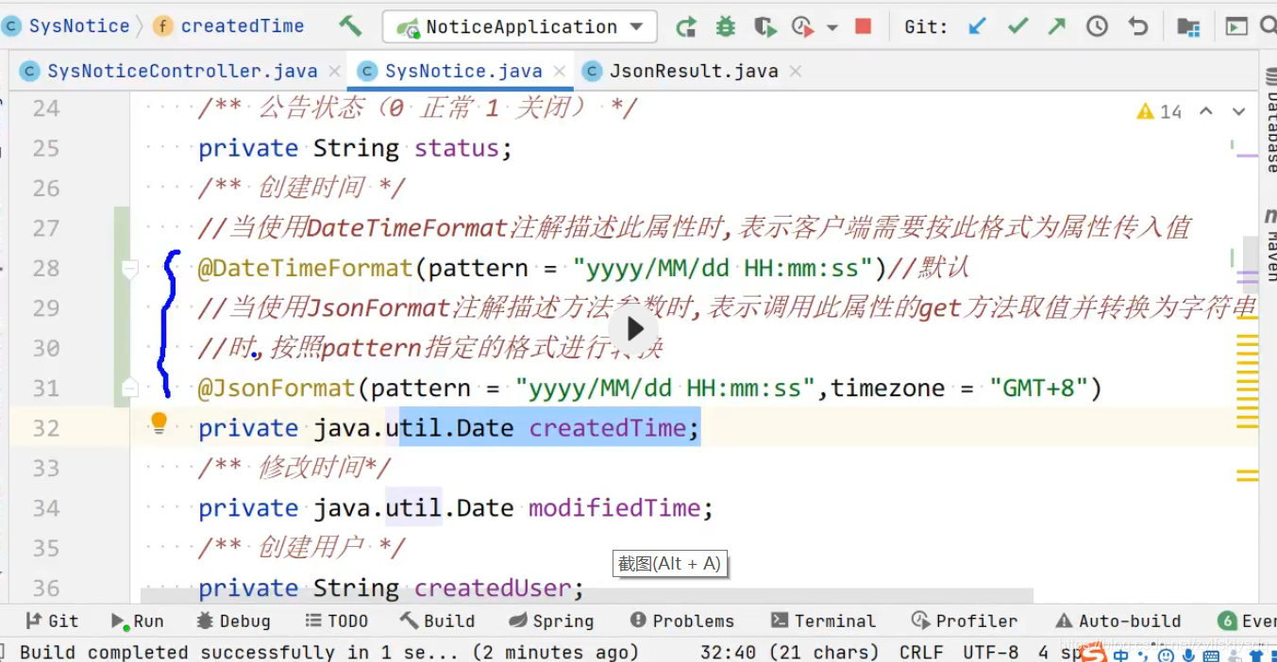Image resolution: width=1277 pixels, height=662 pixels.
Task: Open the Build tool window at bottom
Action: click(x=437, y=621)
